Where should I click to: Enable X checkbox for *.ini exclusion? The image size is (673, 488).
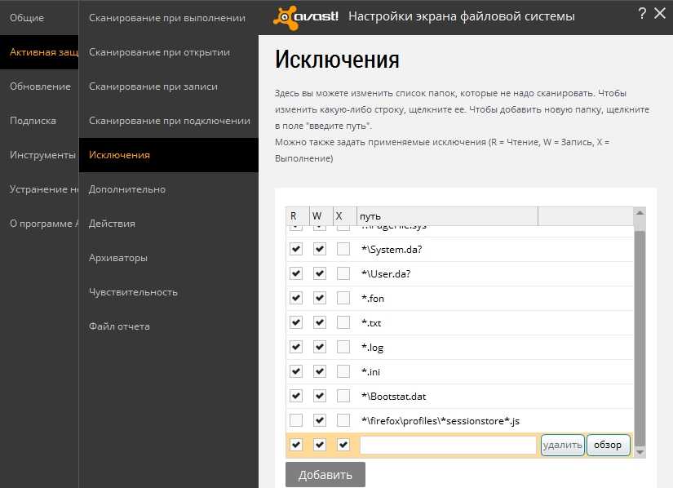click(343, 371)
